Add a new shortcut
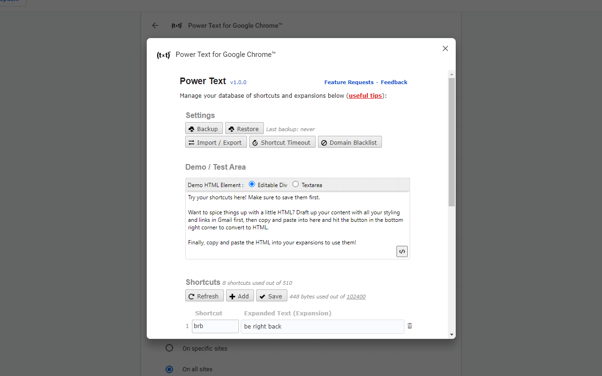The height and width of the screenshot is (376, 602). click(240, 296)
